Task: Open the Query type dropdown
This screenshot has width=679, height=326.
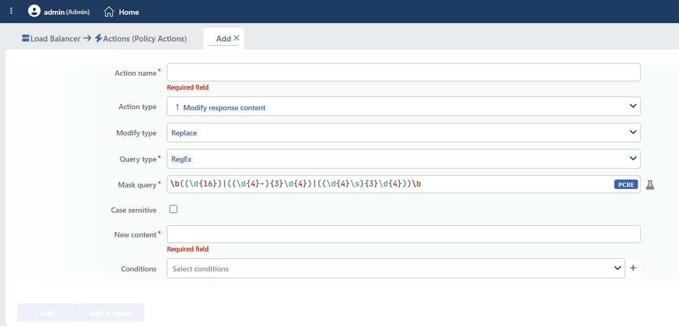Action: tap(404, 159)
